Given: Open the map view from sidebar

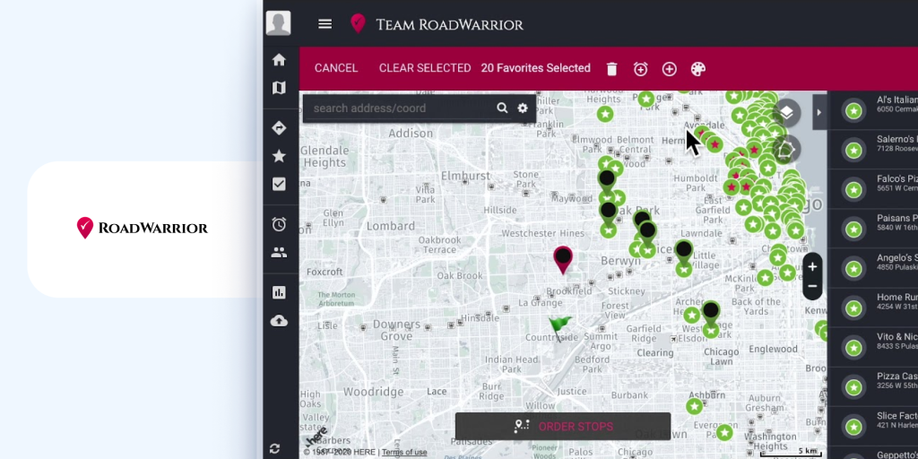Looking at the screenshot, I should coord(279,88).
